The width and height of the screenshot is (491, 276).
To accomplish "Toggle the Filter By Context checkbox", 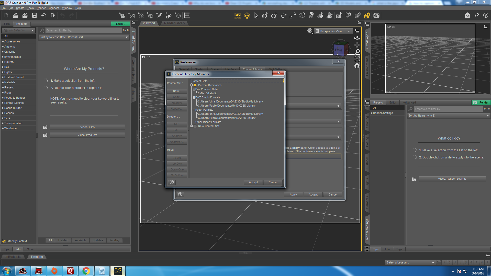I will click(x=4, y=241).
